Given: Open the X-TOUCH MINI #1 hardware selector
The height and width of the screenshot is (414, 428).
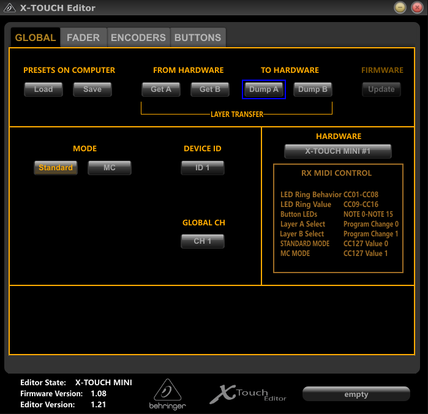Looking at the screenshot, I should [x=338, y=151].
